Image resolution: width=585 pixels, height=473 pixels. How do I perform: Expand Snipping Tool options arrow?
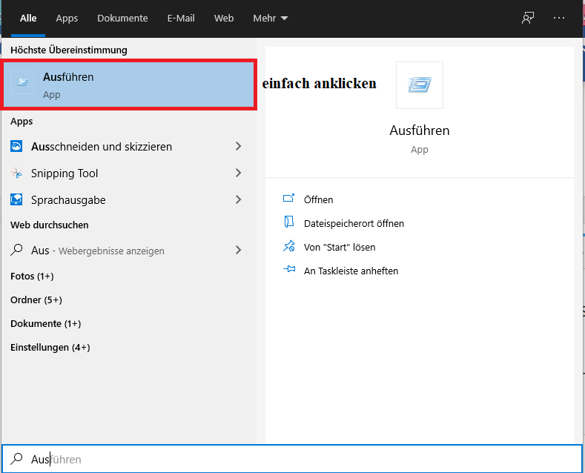tap(238, 173)
